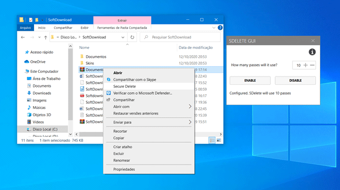Switch to the Compartilhar ribbon tab
Screen dimensions: 340x190
pos(63,28)
